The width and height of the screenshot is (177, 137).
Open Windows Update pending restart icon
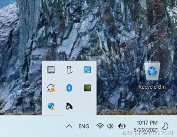pos(51,88)
